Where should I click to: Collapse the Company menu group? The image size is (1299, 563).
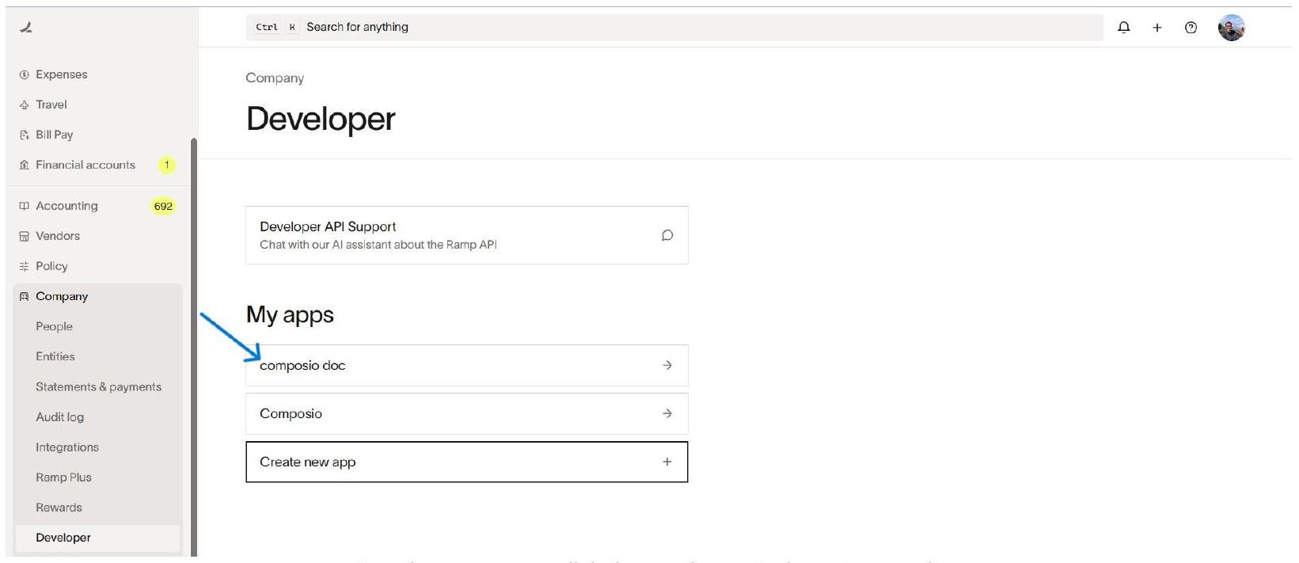click(x=62, y=296)
